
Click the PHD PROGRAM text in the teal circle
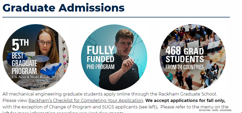click(x=100, y=67)
